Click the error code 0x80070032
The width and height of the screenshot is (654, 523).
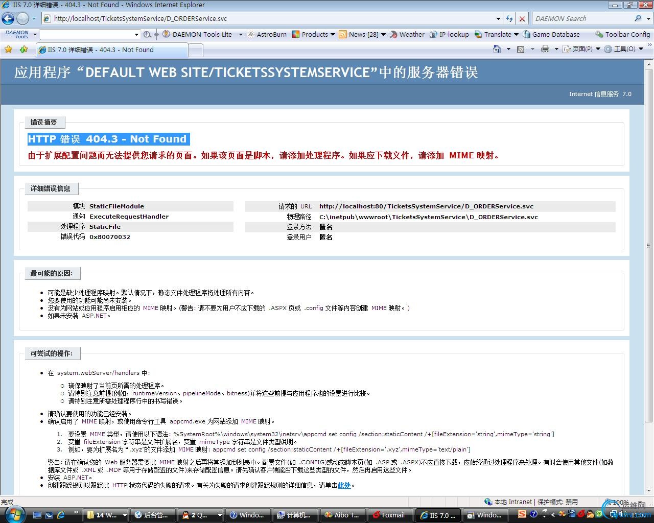[x=110, y=237]
